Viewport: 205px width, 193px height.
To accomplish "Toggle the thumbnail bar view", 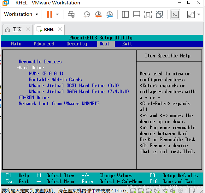I will pos(137,14).
